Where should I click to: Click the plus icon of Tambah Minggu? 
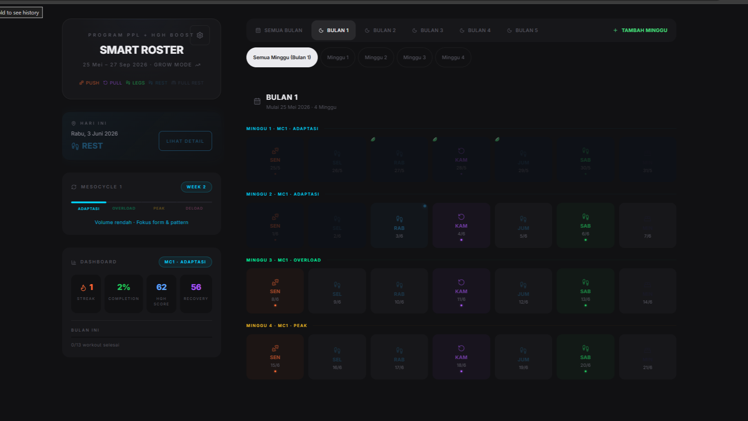(615, 30)
